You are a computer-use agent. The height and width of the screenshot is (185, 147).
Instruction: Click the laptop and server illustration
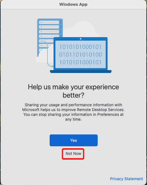(x=74, y=46)
